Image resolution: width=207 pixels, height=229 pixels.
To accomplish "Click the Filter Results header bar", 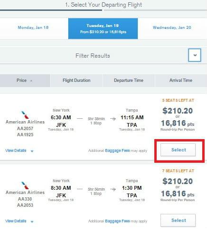I will pos(93,56).
